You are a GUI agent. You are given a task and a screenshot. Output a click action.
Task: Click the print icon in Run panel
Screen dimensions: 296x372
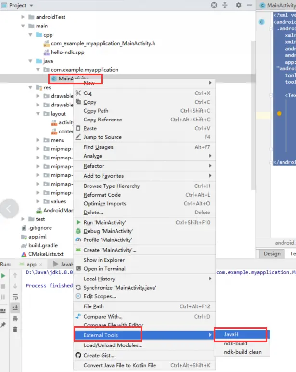(x=15, y=319)
